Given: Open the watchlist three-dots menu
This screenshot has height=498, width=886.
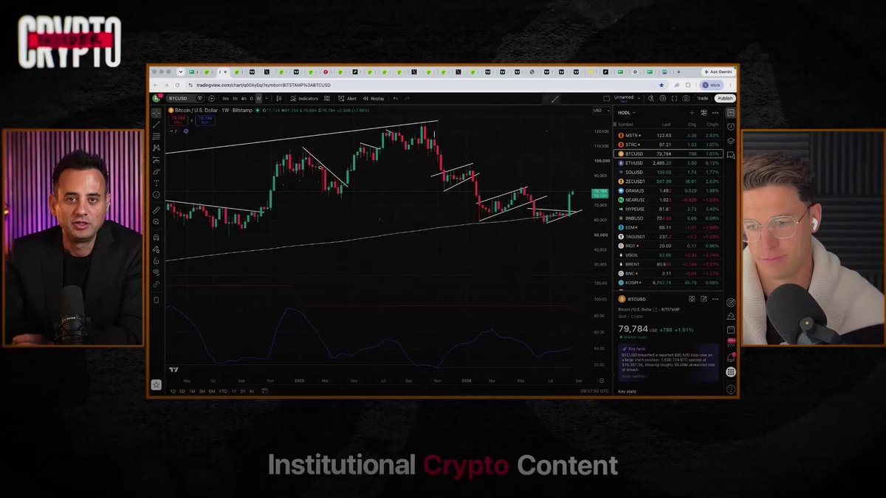Looking at the screenshot, I should tap(715, 113).
